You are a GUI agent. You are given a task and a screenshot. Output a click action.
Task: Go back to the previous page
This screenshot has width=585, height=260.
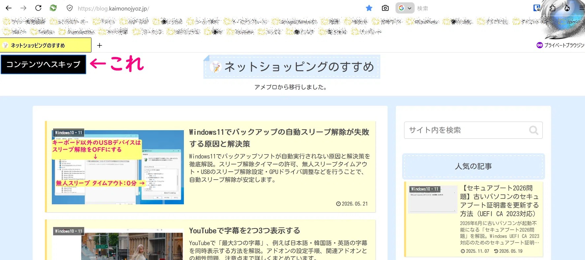pos(9,8)
